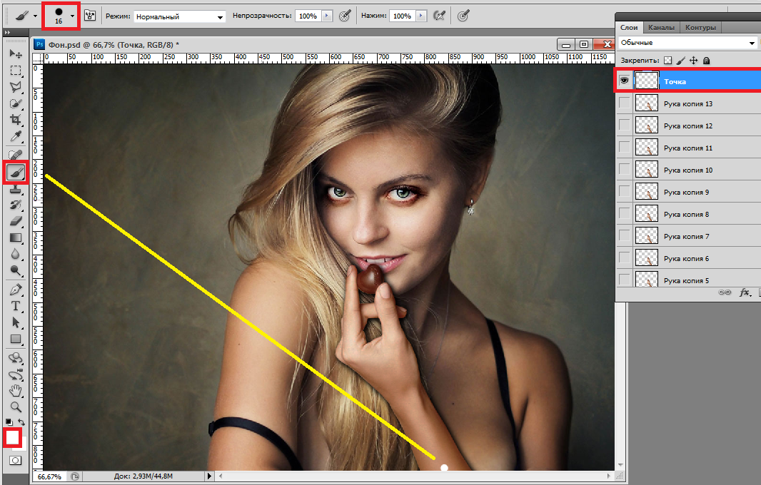Select the Move tool
The width and height of the screenshot is (761, 485).
[15, 54]
